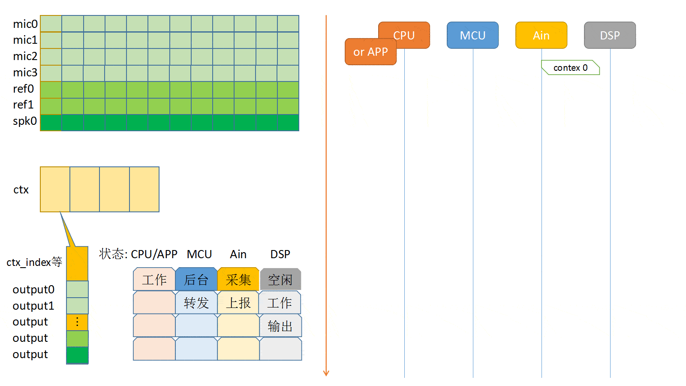This screenshot has width=686, height=386.
Task: Click the gray DSP box
Action: (610, 35)
